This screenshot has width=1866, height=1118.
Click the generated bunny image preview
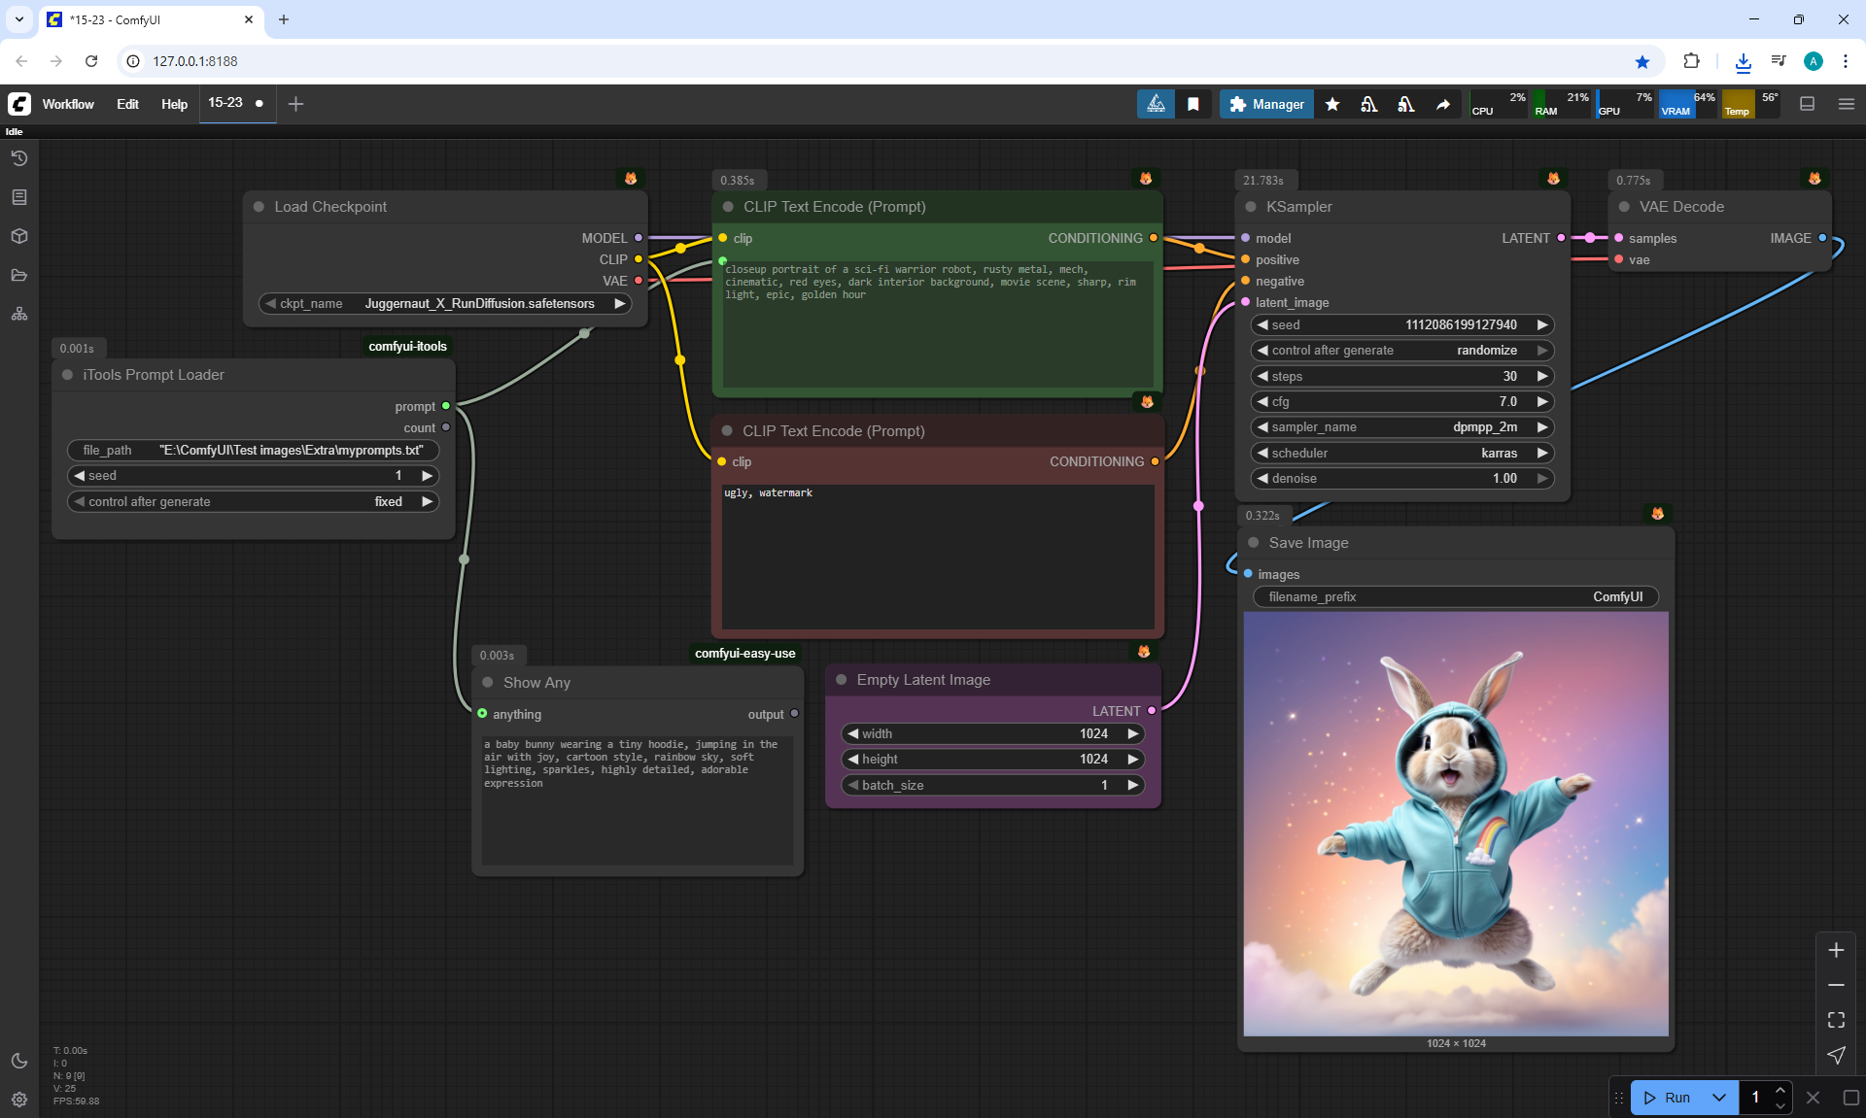tap(1456, 824)
